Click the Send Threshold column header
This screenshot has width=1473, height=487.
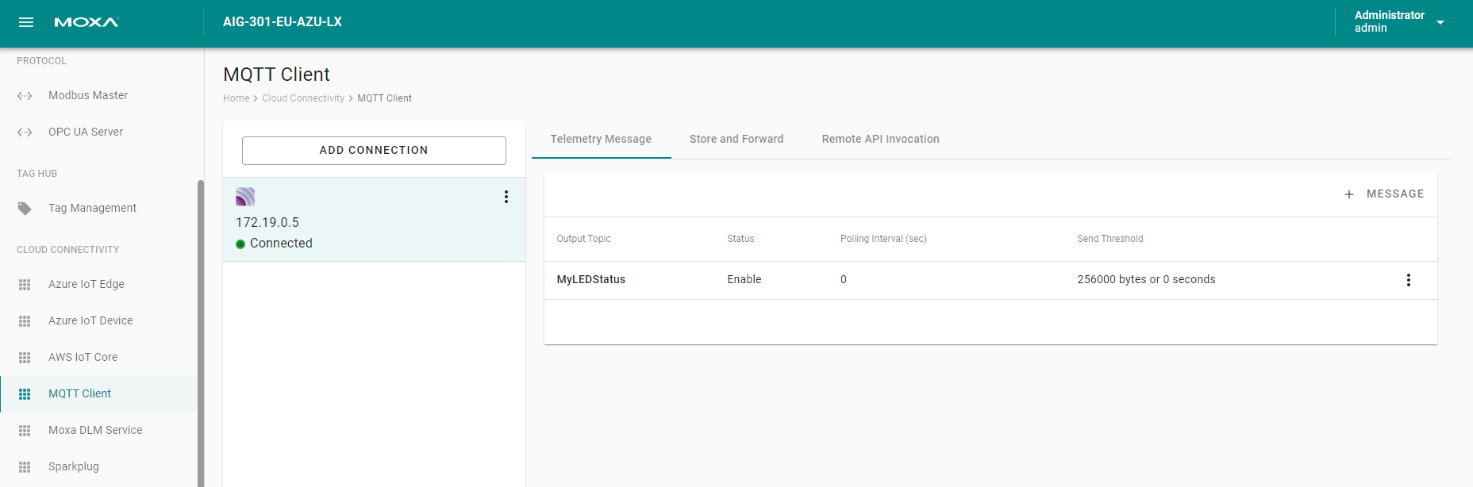[x=1110, y=239]
